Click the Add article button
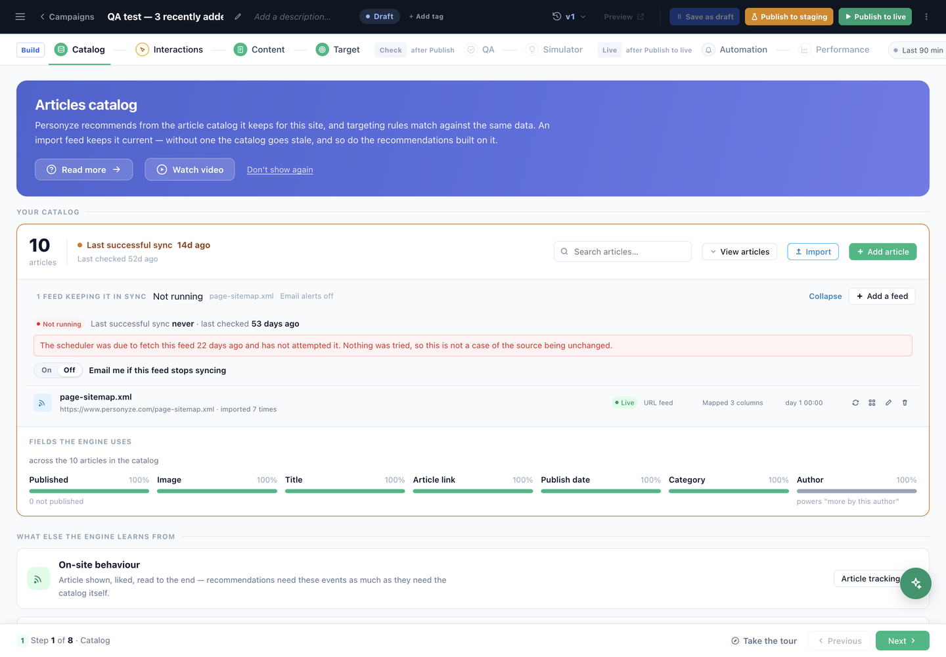Screen dimensions: 946x657 pos(882,252)
